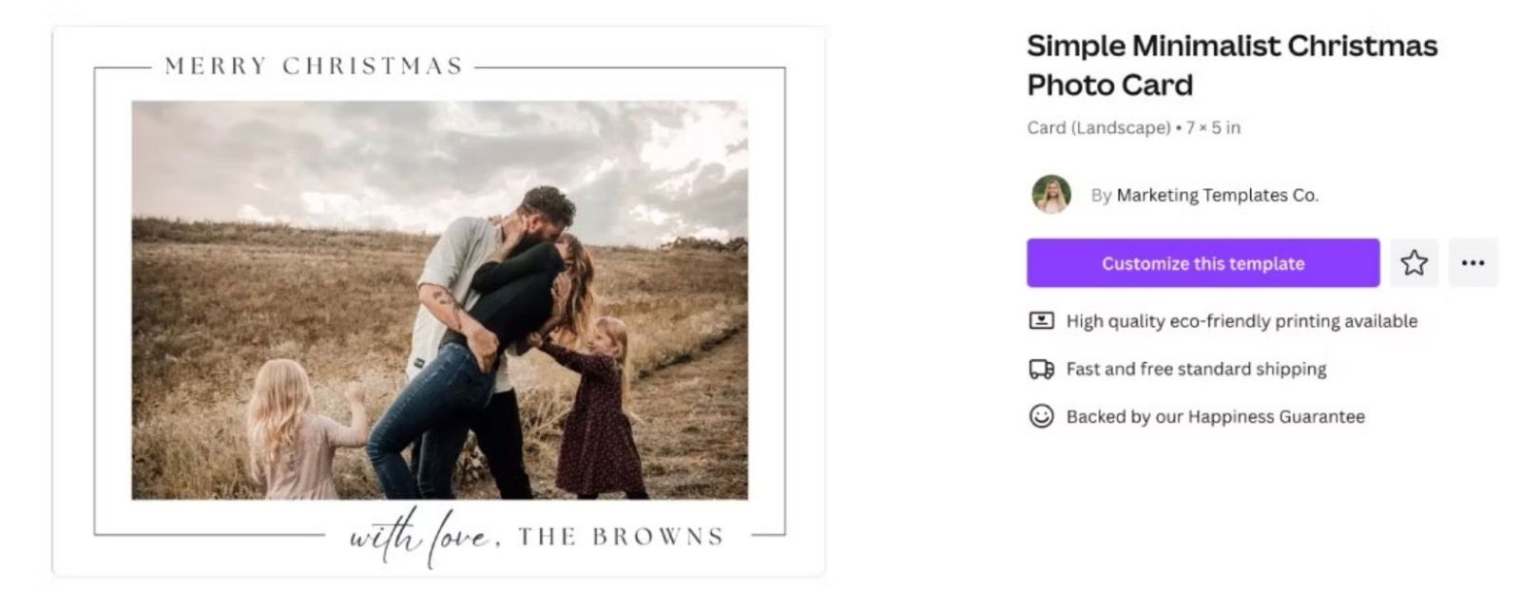Customize this template
Image resolution: width=1521 pixels, height=591 pixels.
coord(1203,263)
